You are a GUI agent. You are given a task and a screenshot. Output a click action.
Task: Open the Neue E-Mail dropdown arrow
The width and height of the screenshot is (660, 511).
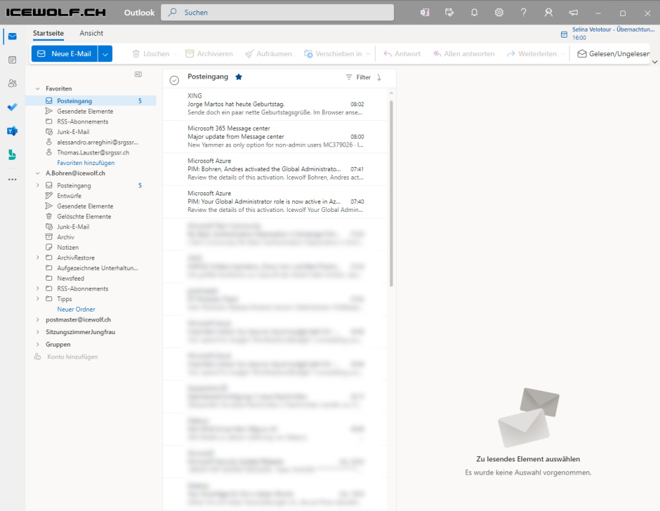pos(105,54)
